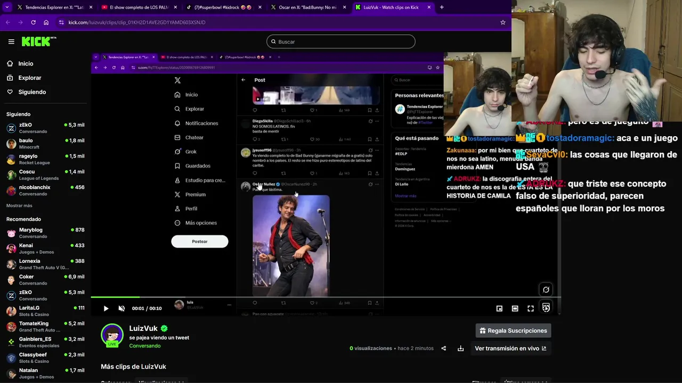Click 'Más clips de LuizVuk' heading
The height and width of the screenshot is (383, 682).
click(x=133, y=367)
